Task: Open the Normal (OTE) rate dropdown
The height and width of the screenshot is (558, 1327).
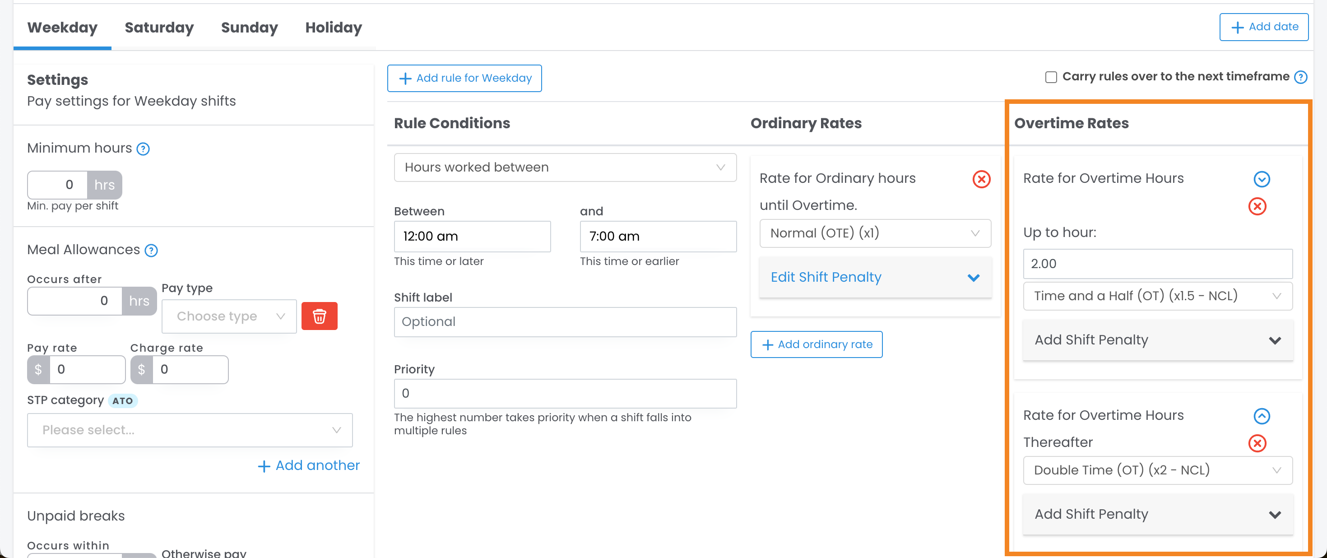Action: (875, 233)
